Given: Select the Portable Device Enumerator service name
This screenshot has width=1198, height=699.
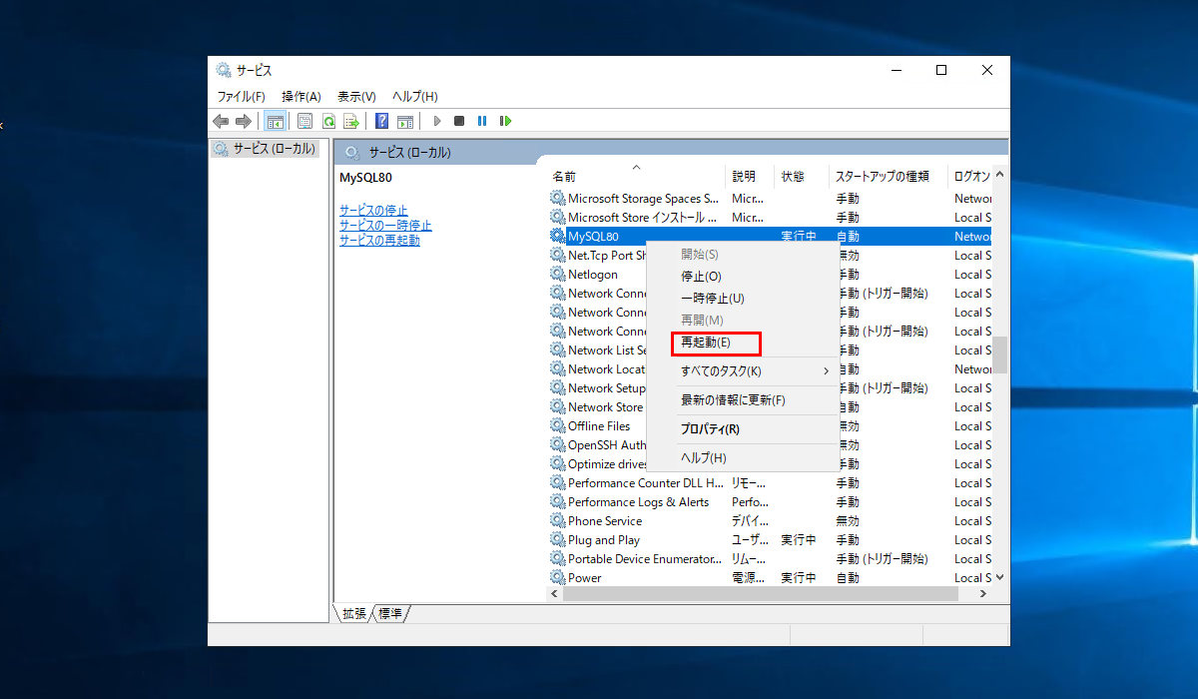Looking at the screenshot, I should point(645,559).
